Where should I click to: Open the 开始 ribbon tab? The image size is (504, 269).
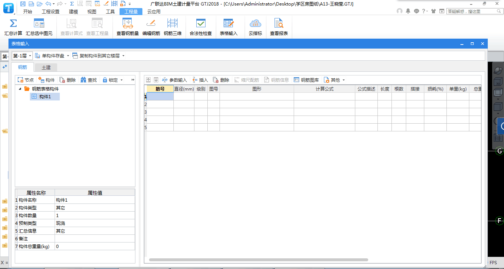point(27,11)
